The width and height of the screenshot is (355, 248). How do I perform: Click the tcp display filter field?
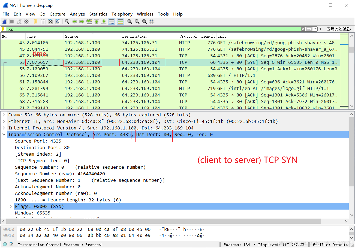153,29
